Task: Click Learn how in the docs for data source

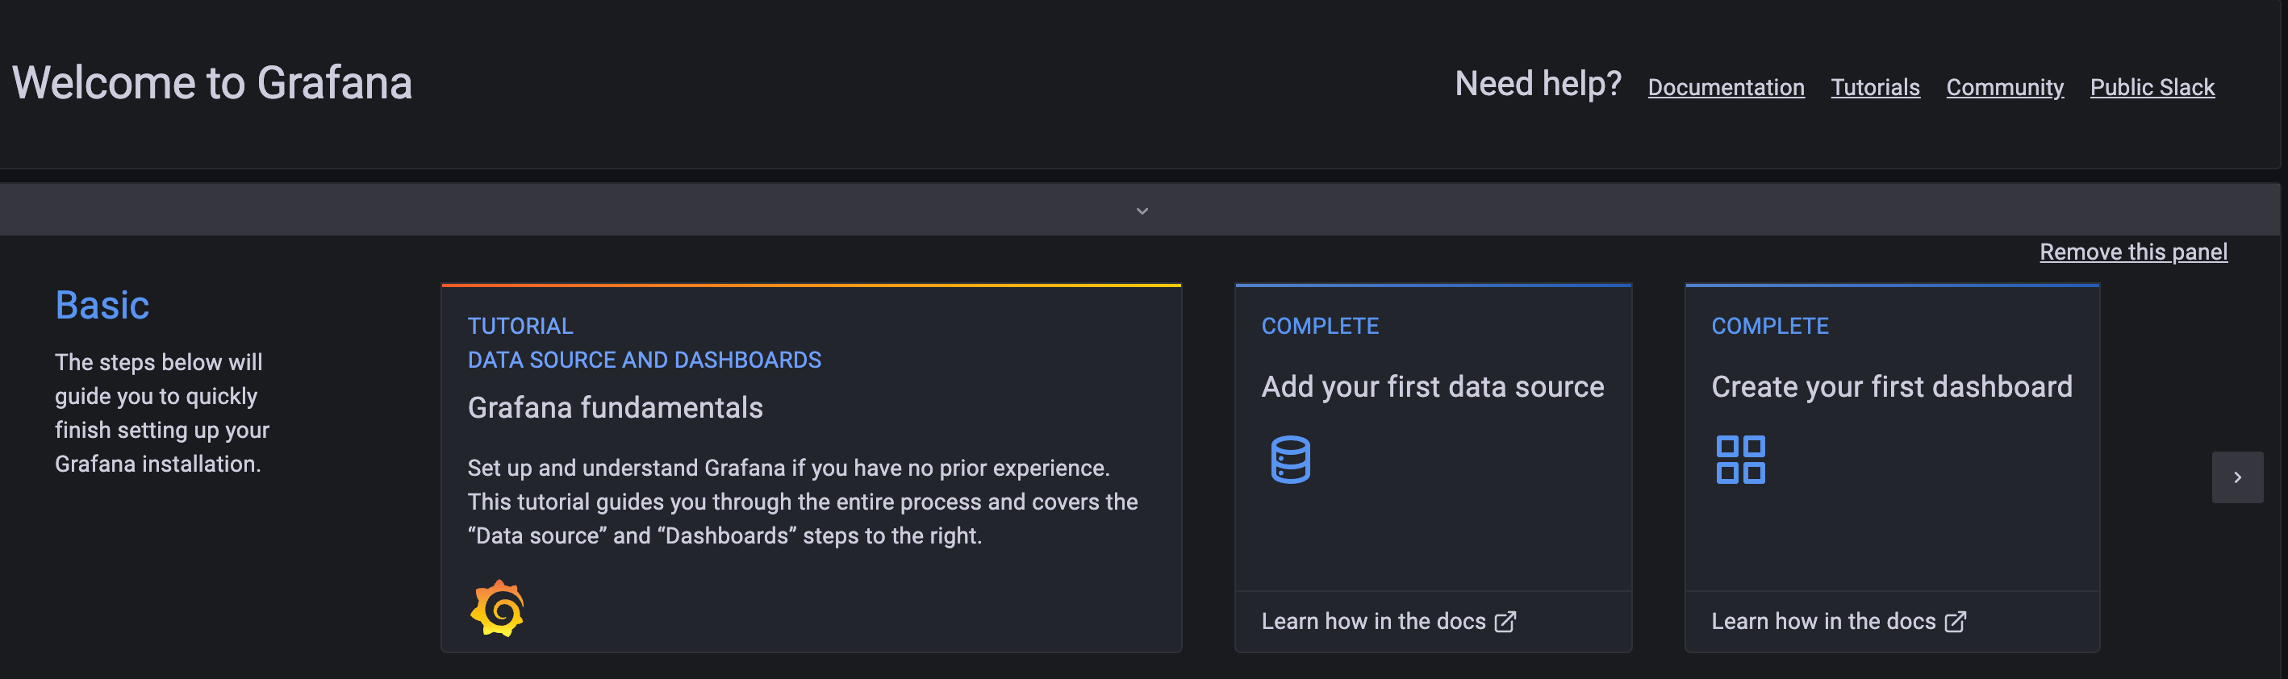Action: (x=1373, y=621)
